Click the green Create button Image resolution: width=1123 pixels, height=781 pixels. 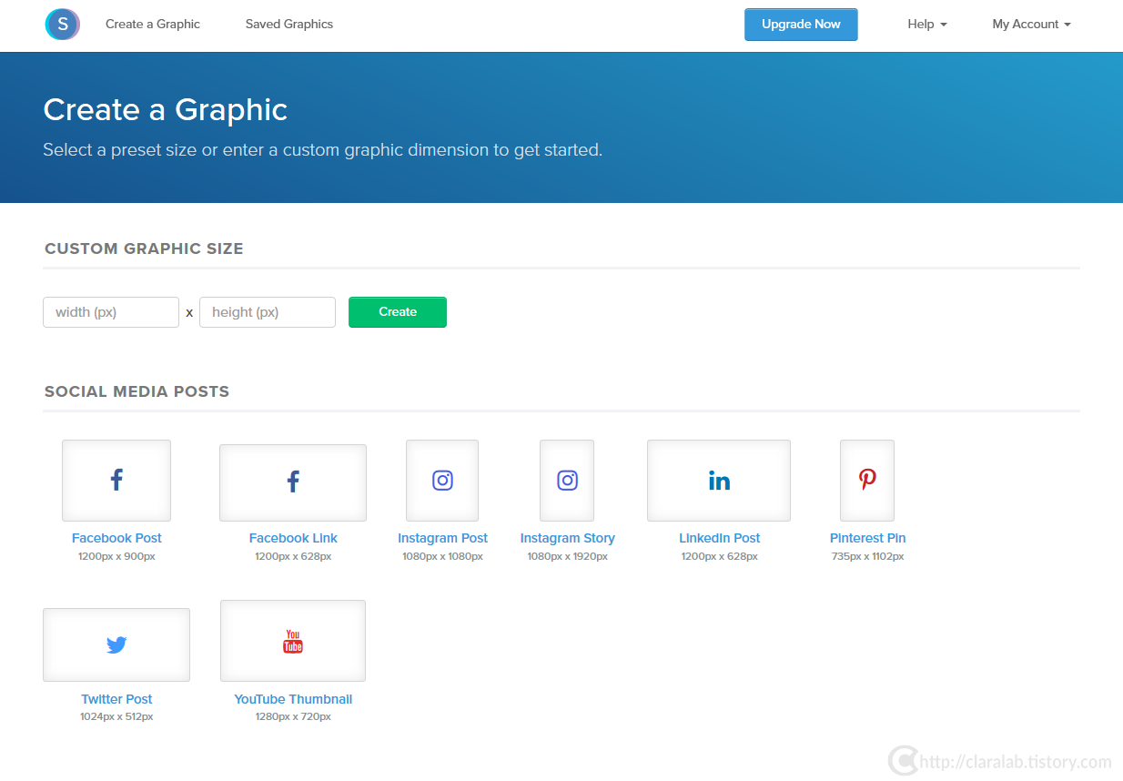398,312
